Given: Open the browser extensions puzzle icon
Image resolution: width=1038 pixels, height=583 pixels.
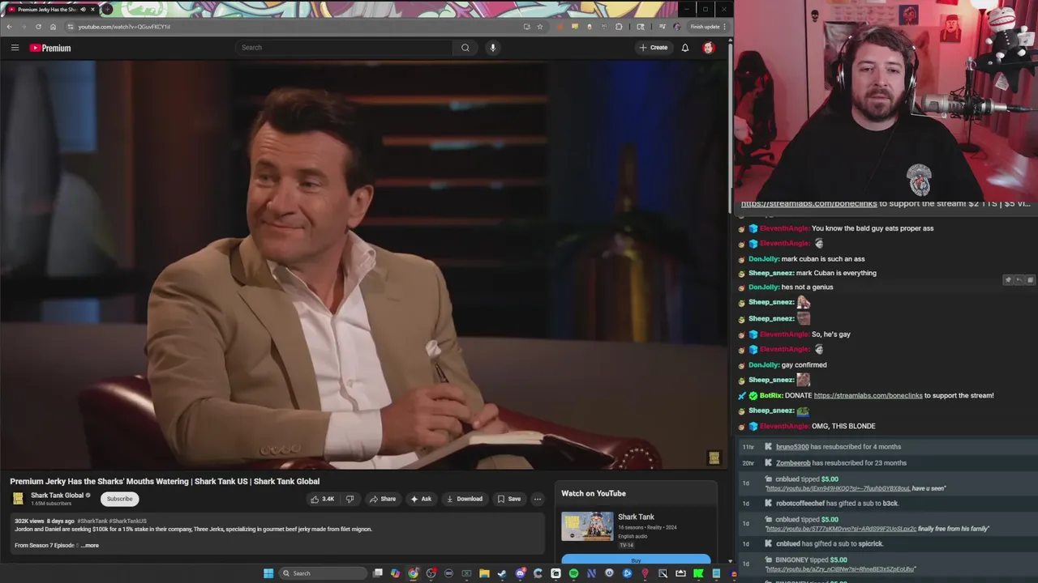Looking at the screenshot, I should [x=619, y=27].
